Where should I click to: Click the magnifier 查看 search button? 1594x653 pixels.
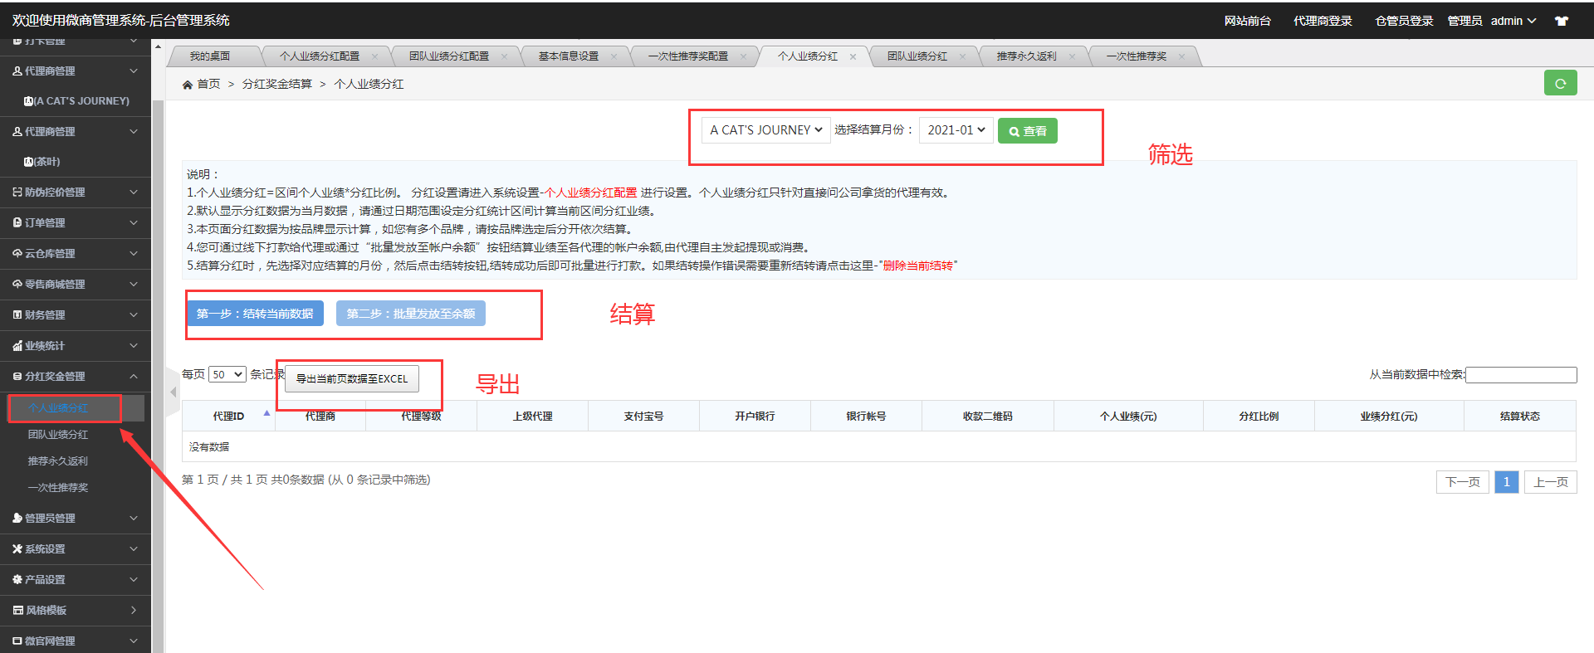click(x=1027, y=131)
